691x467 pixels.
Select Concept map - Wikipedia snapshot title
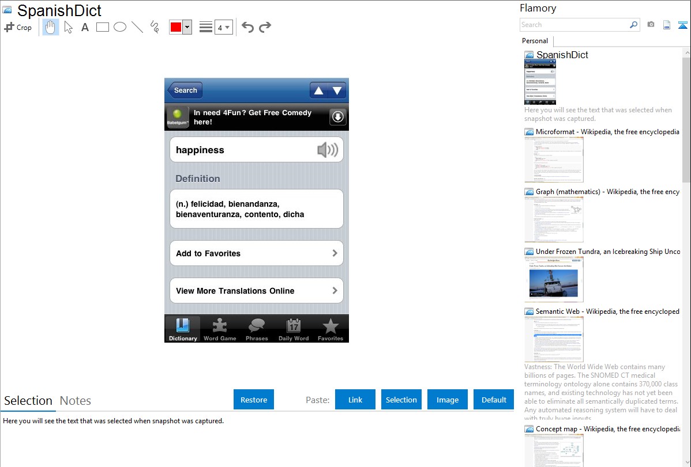tap(607, 428)
